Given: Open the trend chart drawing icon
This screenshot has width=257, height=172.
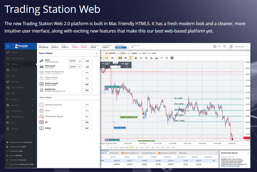Looking at the screenshot, I should [156, 58].
